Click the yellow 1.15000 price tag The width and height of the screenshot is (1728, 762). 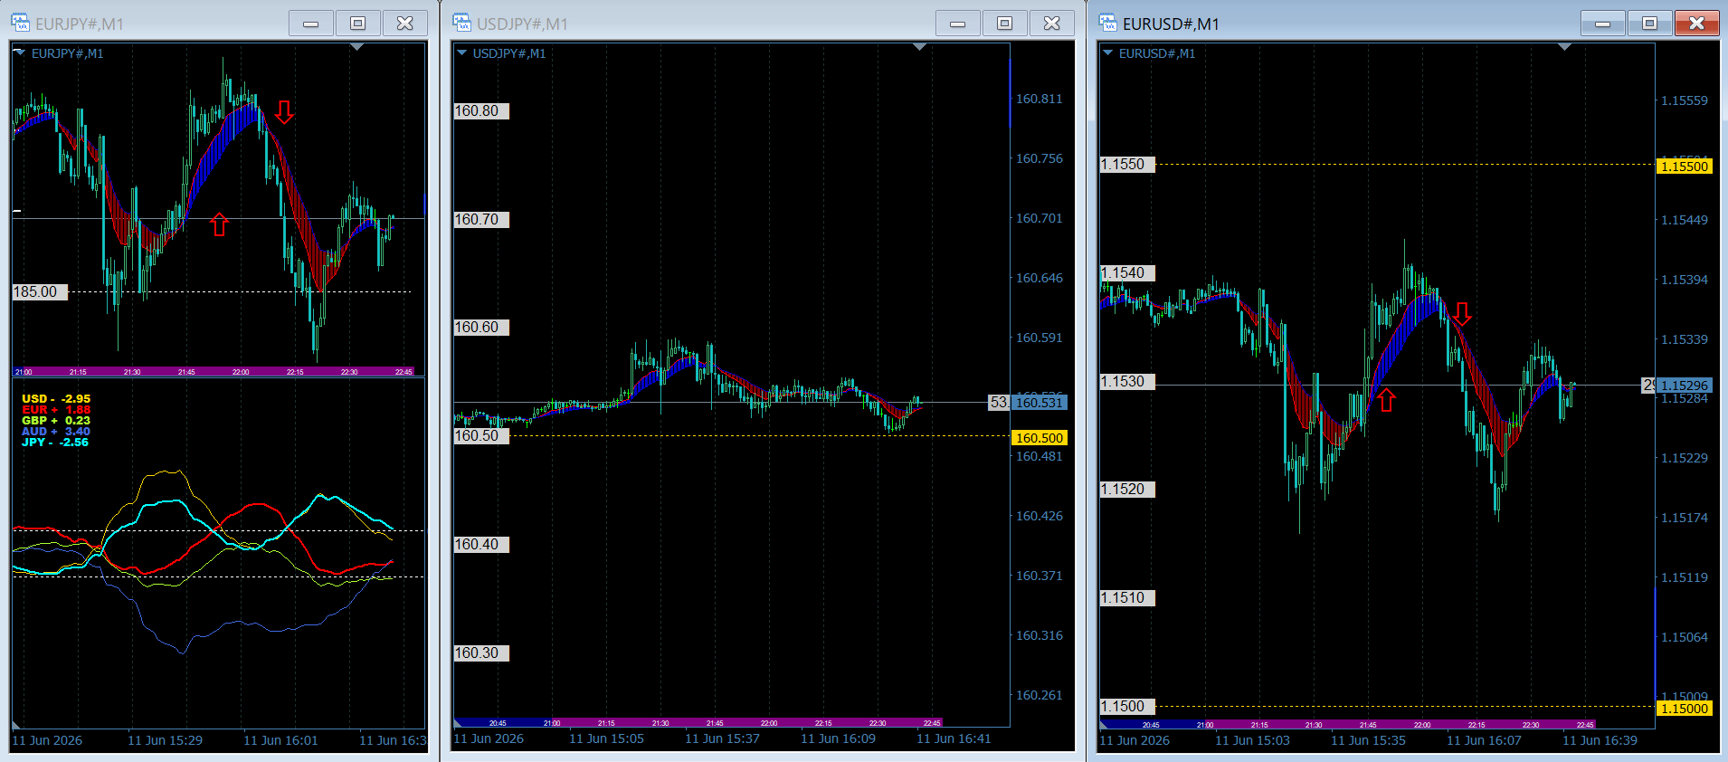(x=1685, y=709)
